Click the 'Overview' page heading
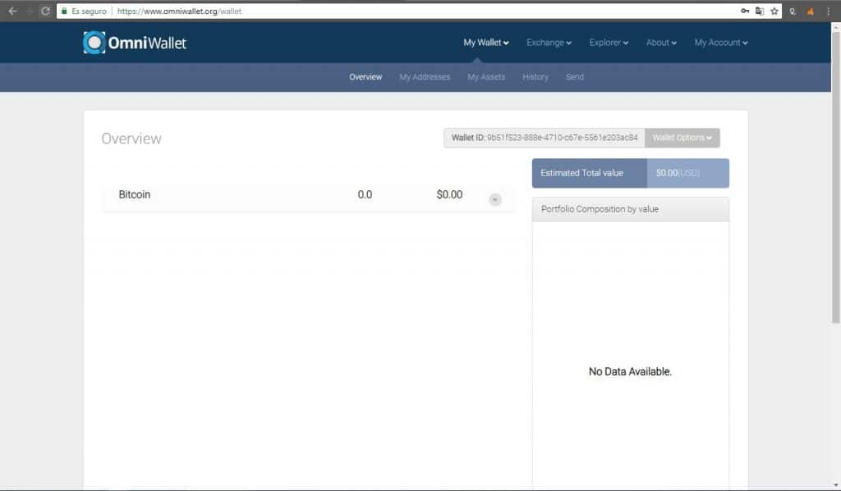The width and height of the screenshot is (841, 491). 131,139
